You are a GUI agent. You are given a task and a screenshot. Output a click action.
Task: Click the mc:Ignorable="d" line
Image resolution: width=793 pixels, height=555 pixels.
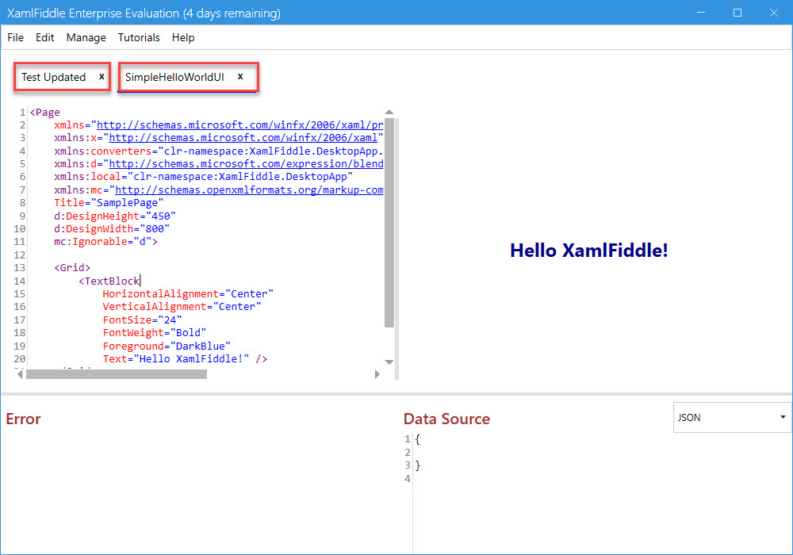click(x=105, y=242)
